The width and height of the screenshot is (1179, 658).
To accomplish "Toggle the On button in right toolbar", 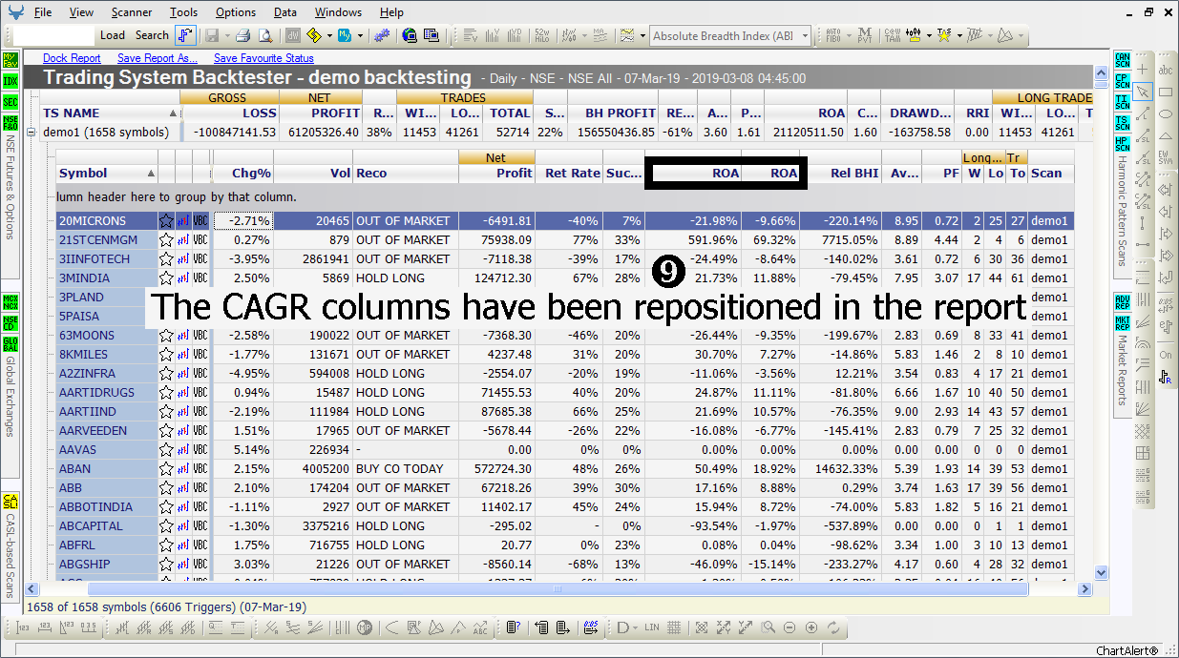I will click(x=1166, y=355).
